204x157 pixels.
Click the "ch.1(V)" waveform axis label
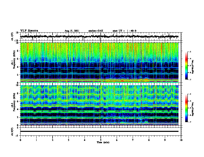(x=12, y=36)
